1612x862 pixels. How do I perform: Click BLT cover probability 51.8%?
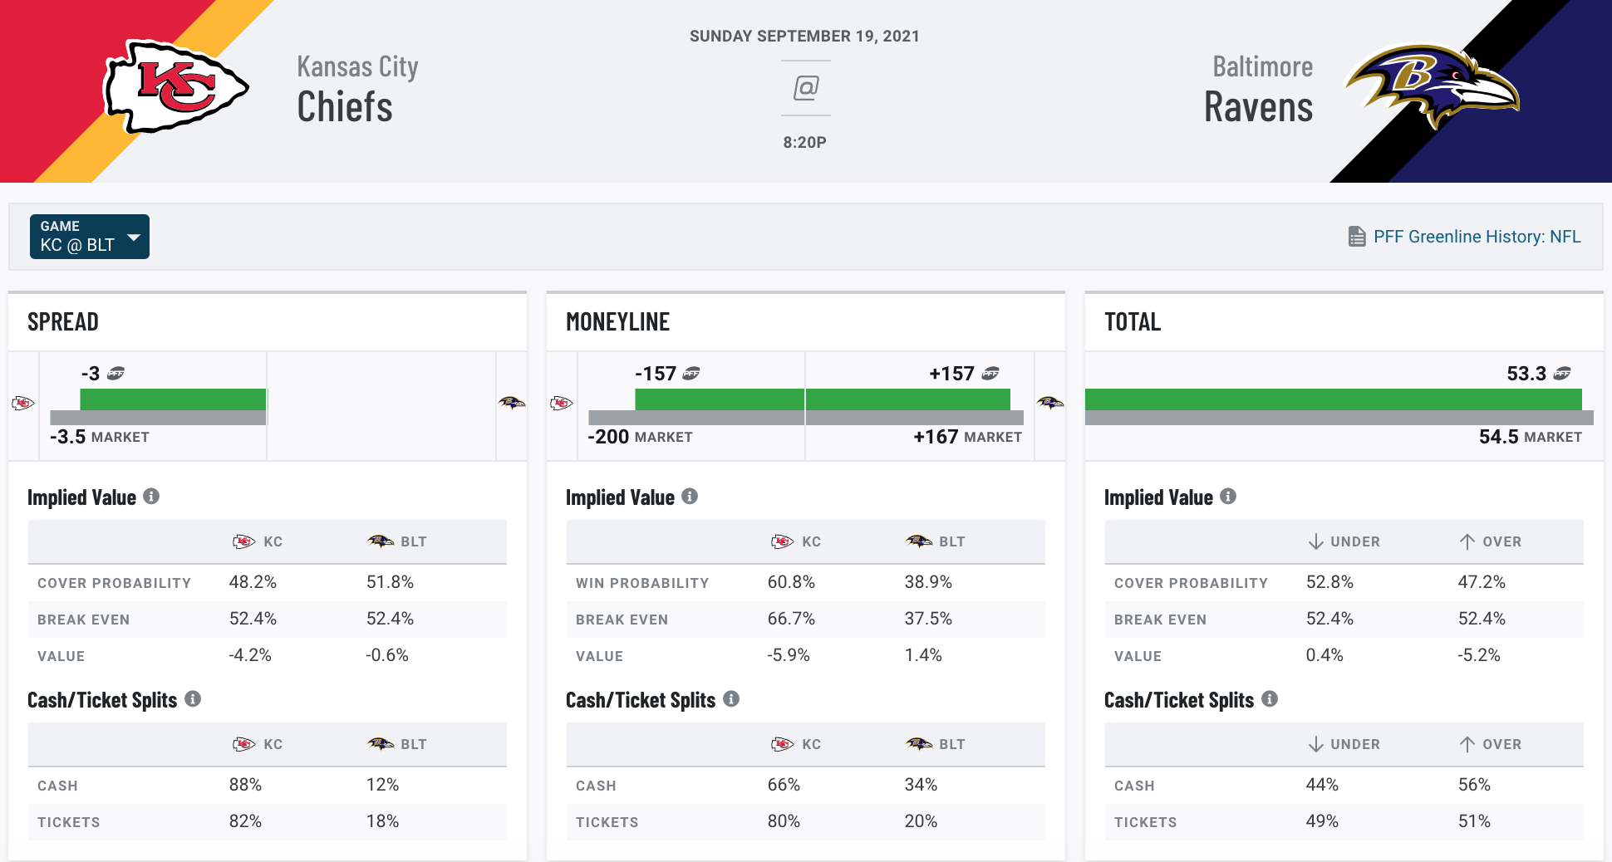click(x=390, y=582)
